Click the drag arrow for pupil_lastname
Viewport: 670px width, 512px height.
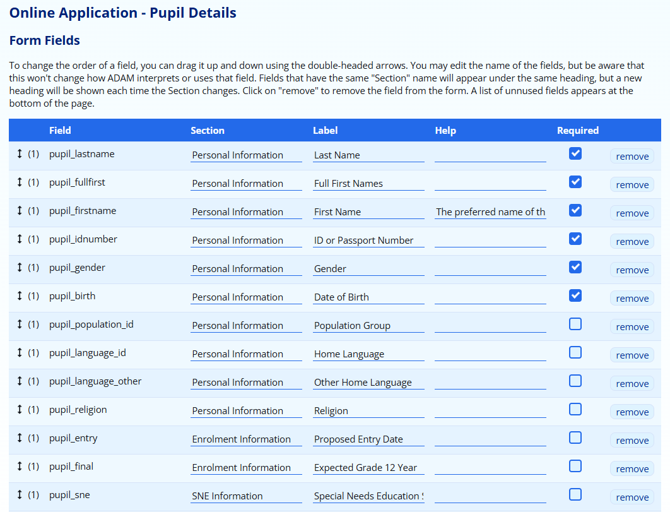click(20, 153)
